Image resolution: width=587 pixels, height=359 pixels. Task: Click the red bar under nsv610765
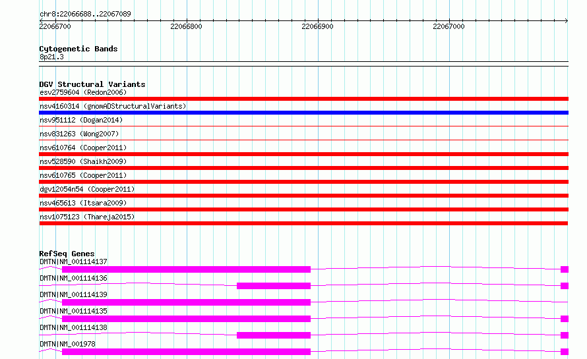303,182
